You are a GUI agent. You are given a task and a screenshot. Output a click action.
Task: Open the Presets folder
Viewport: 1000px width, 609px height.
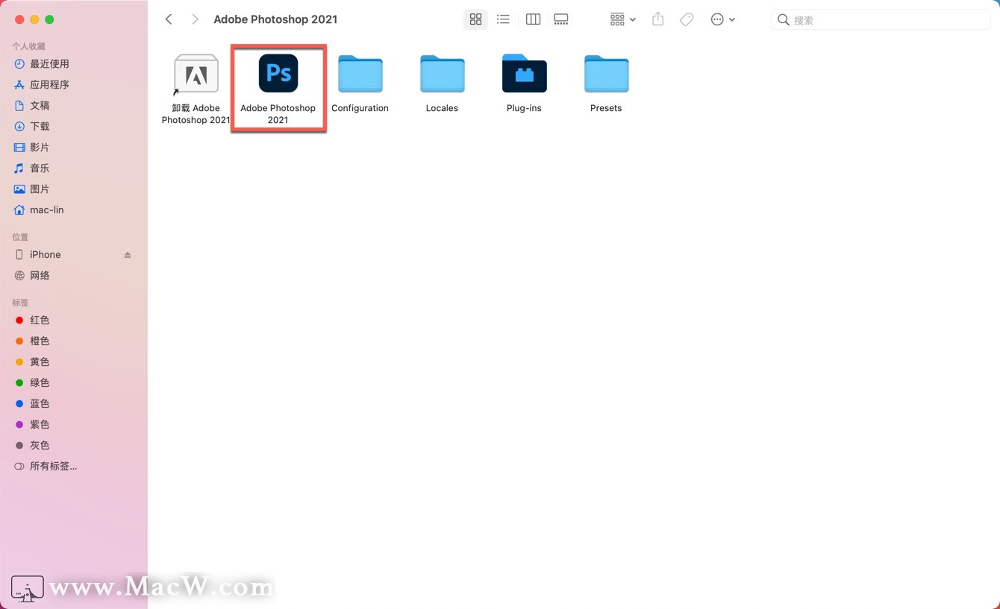coord(607,74)
